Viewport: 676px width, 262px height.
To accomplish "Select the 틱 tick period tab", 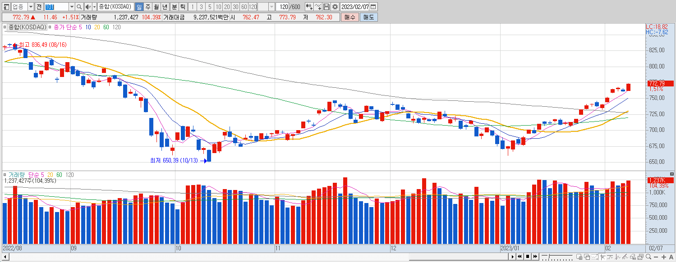I will [182, 7].
